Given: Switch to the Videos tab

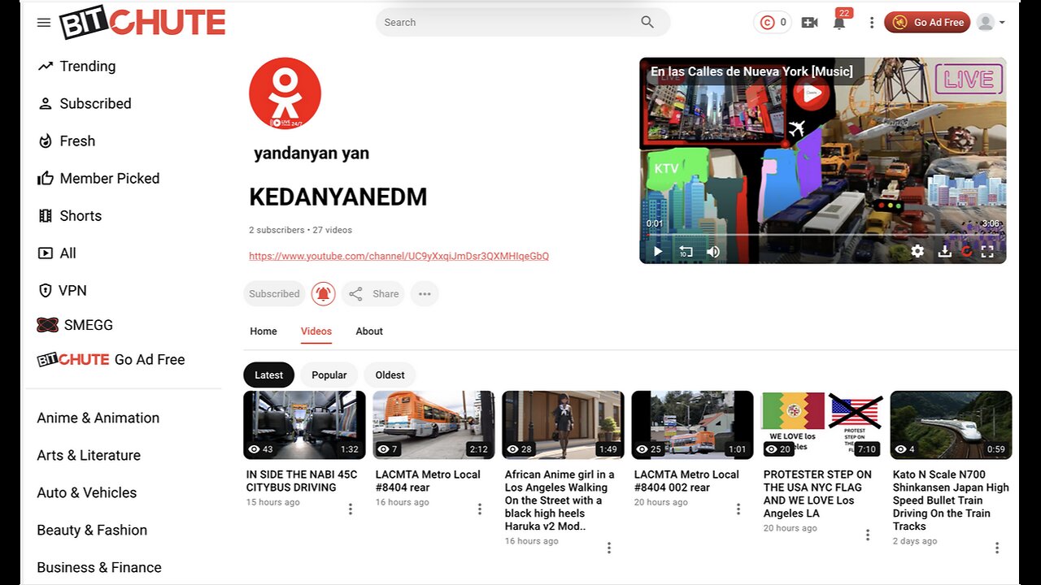Looking at the screenshot, I should (x=316, y=331).
